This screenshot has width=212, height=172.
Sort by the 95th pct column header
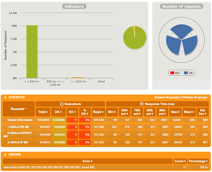pos(149,112)
